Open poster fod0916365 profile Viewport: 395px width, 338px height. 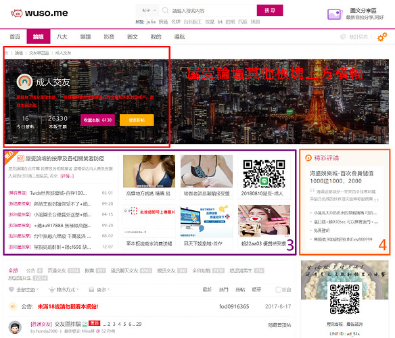(x=234, y=306)
